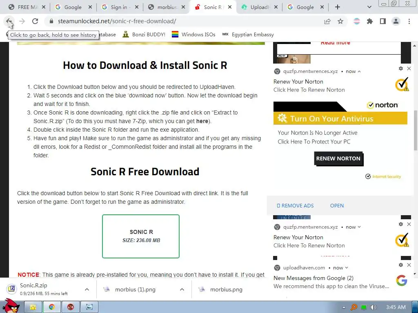Click the Norton checkmark icon in top notification
The height and width of the screenshot is (313, 418).
[402, 84]
